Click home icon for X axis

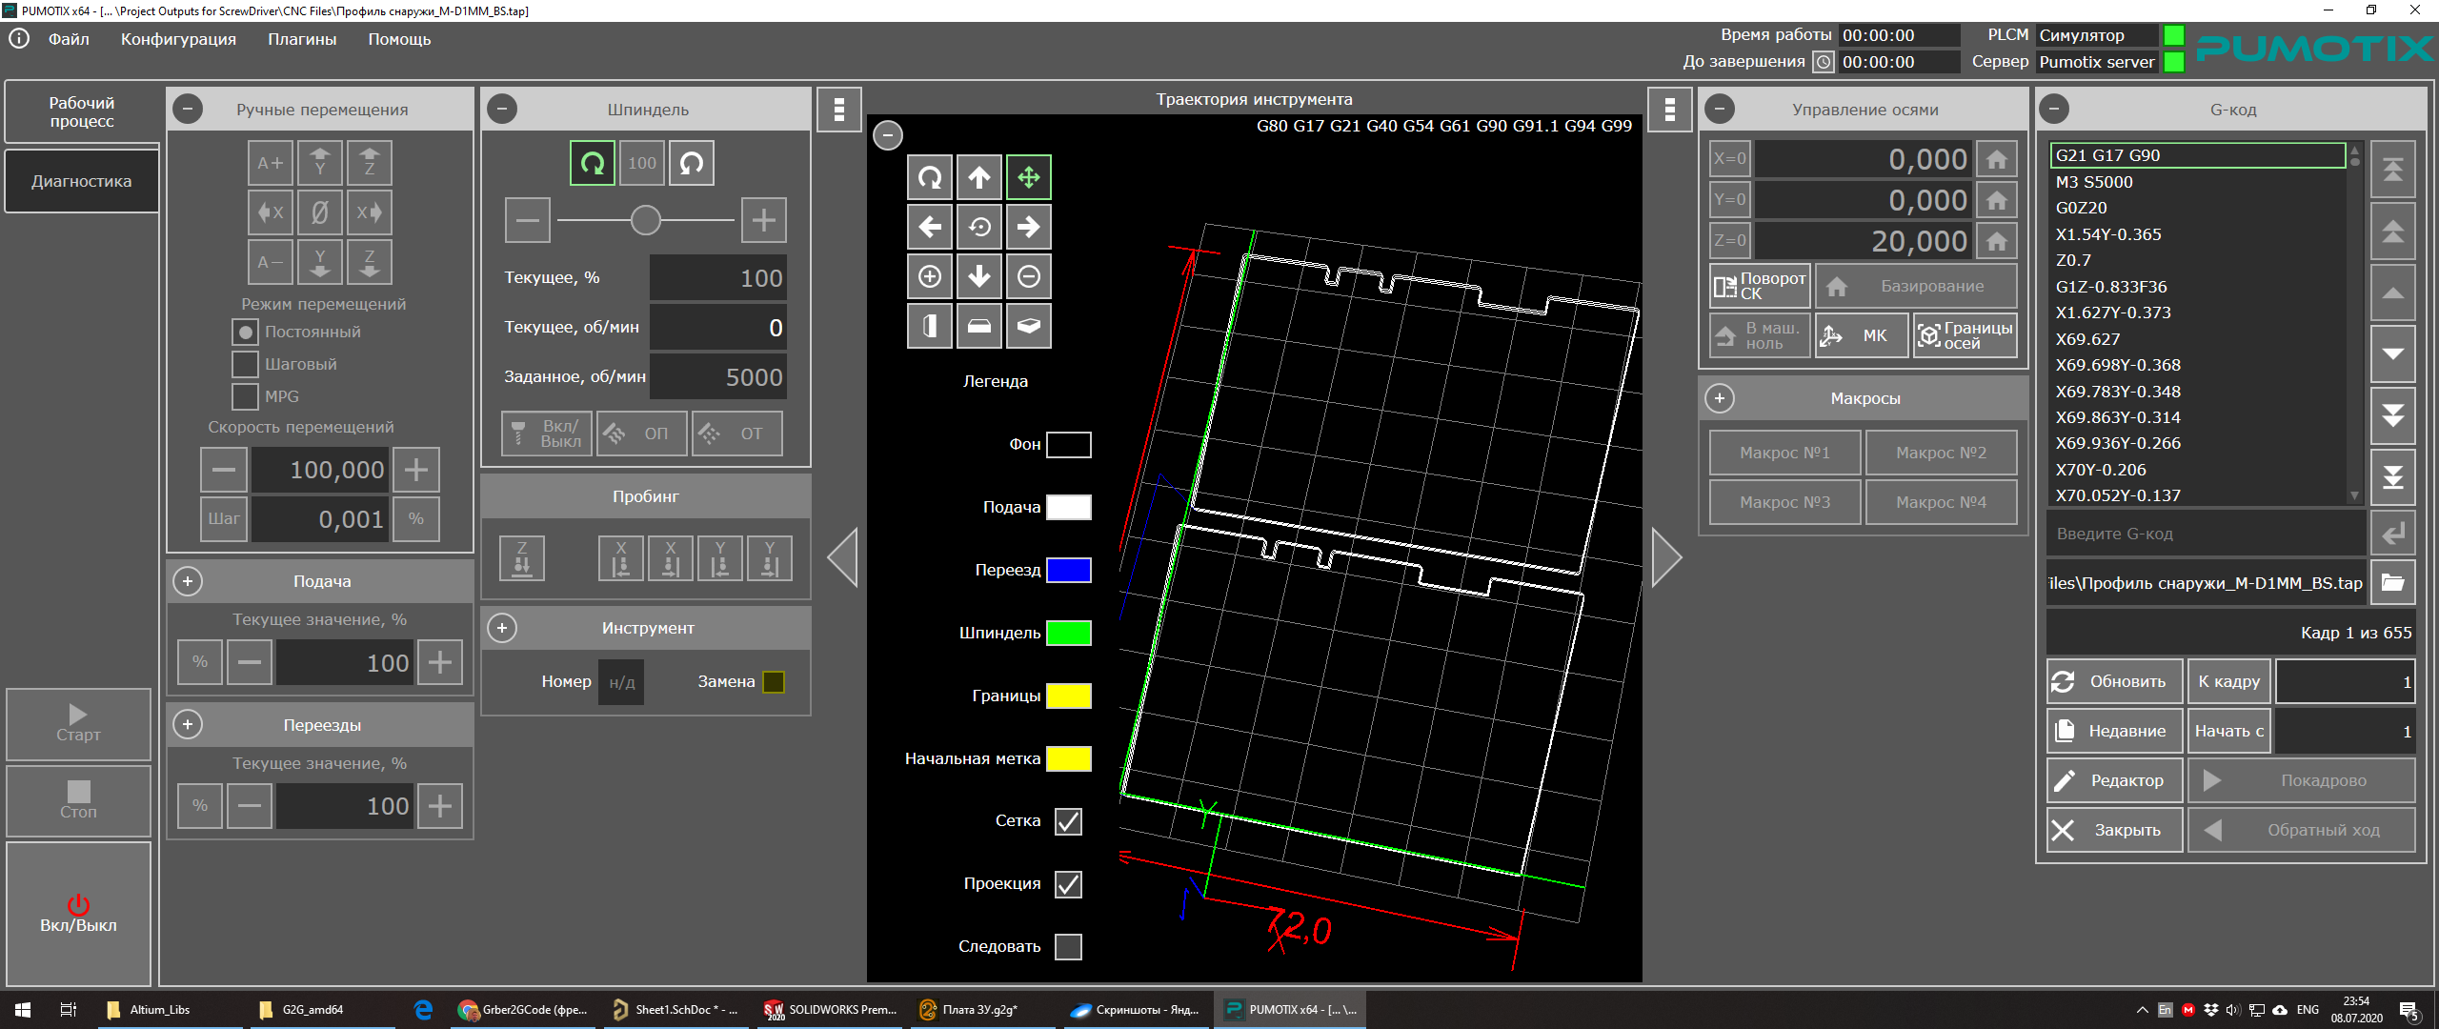click(1997, 159)
